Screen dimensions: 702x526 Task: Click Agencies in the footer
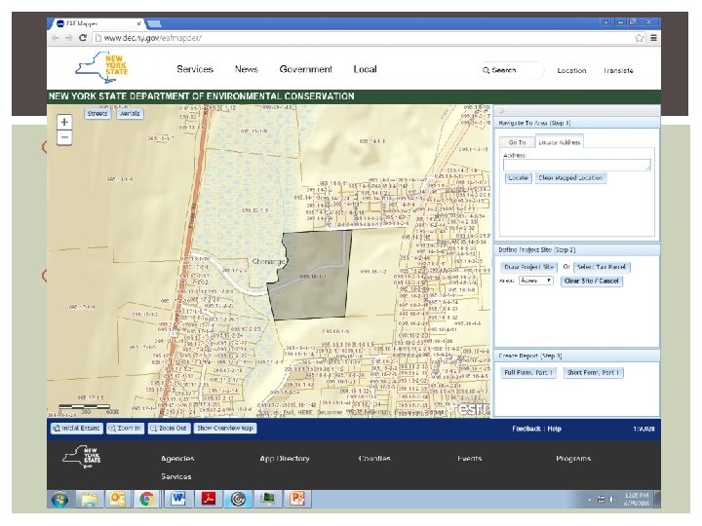(177, 459)
